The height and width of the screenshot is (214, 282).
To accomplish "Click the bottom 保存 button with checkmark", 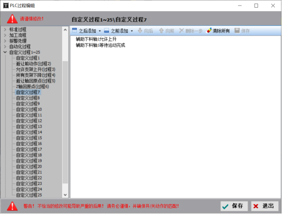I will 234,206.
